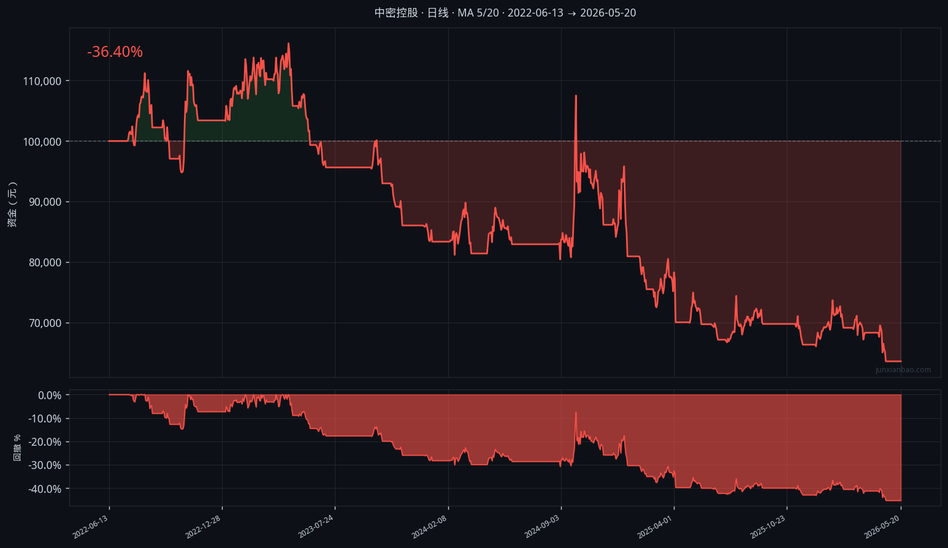This screenshot has width=948, height=548.
Task: Click the 100,000 tick on the capital axis
Action: click(42, 141)
